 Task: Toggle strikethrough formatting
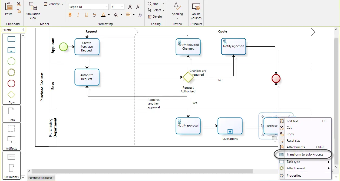(x=94, y=15)
